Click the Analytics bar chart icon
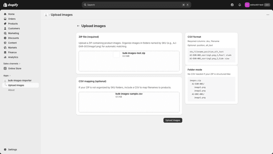The image size is (273, 154). pos(5,57)
